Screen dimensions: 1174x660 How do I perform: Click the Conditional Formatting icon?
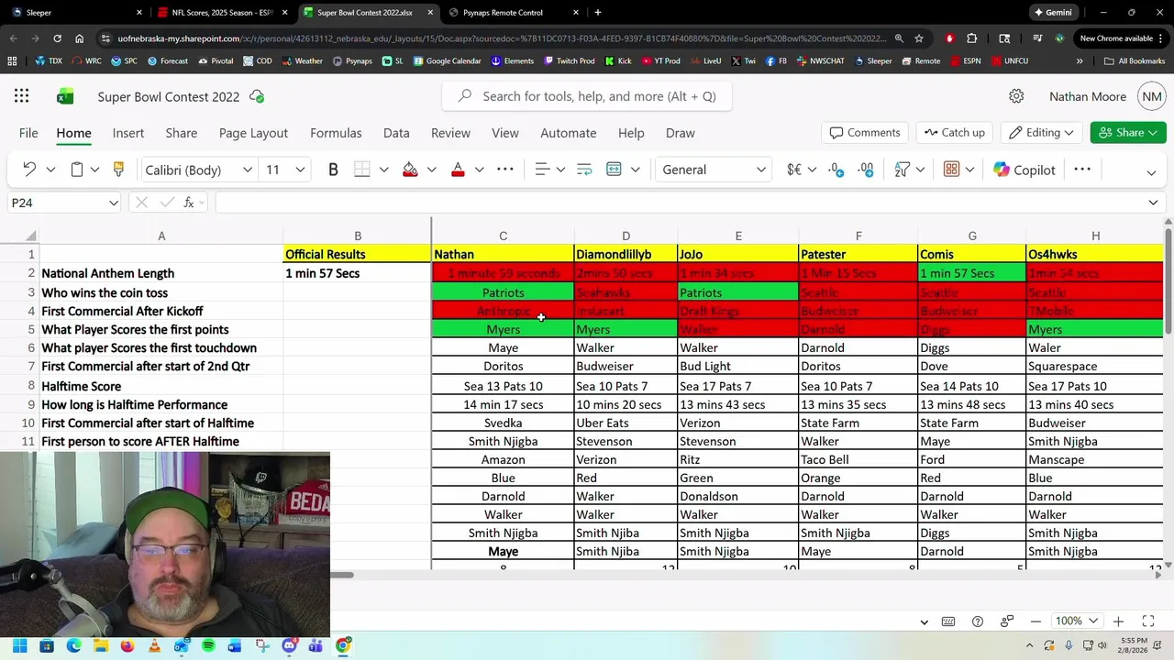click(951, 170)
